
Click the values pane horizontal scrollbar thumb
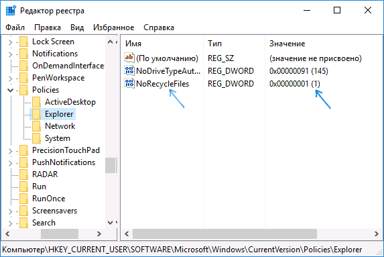225,234
